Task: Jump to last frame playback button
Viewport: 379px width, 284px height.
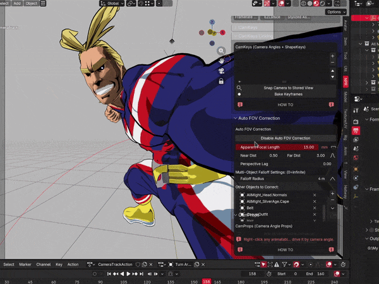Action: (141, 274)
